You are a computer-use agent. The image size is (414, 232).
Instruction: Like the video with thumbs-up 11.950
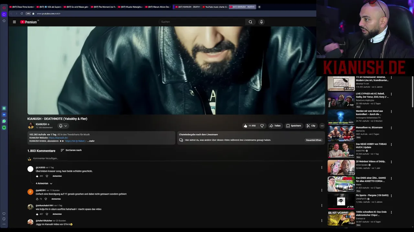pyautogui.click(x=250, y=126)
